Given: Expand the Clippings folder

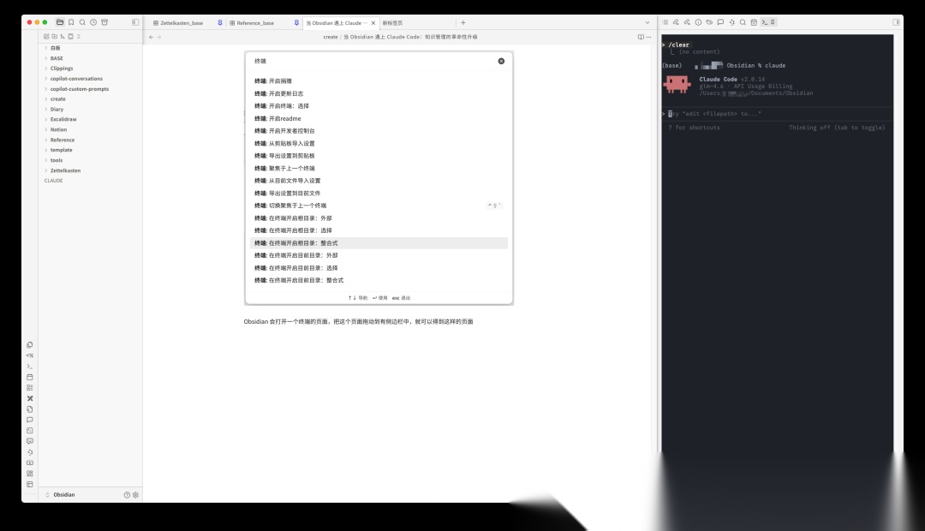Looking at the screenshot, I should pyautogui.click(x=62, y=69).
